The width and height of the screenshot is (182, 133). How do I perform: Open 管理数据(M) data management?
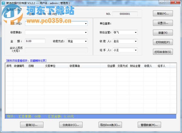click(x=149, y=125)
